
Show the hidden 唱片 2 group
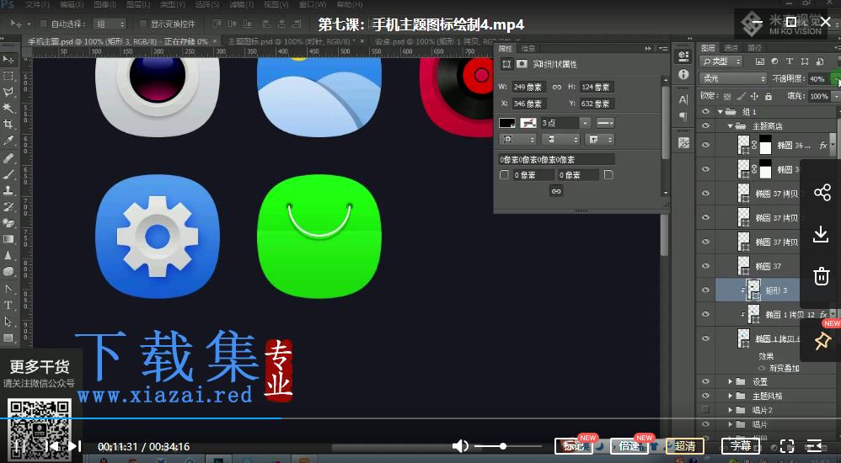pyautogui.click(x=706, y=410)
